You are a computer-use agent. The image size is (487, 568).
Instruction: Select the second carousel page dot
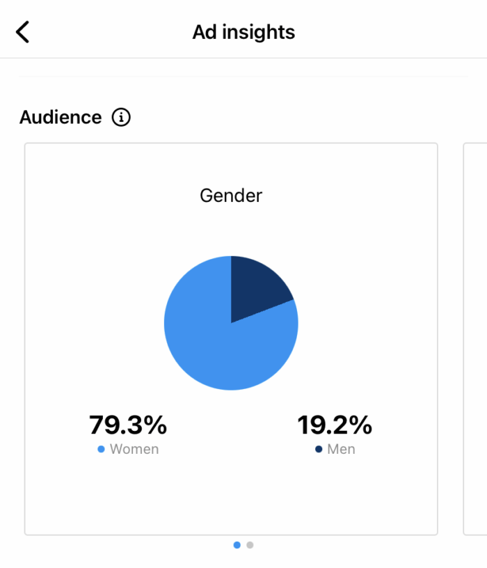pos(250,545)
